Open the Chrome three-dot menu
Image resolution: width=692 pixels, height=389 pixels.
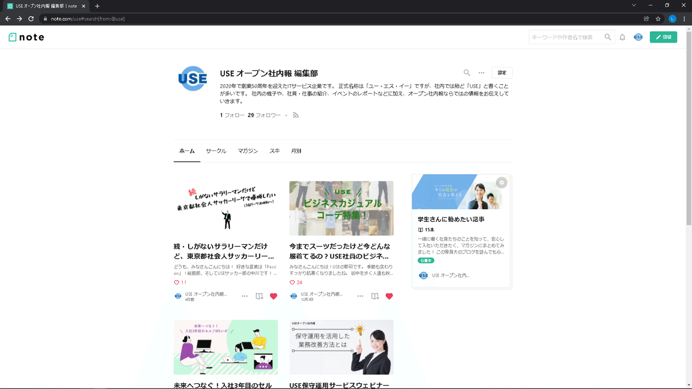685,18
